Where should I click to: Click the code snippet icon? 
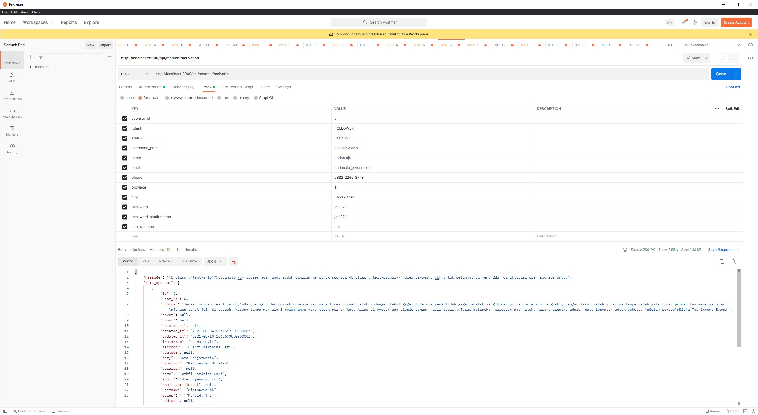750,58
